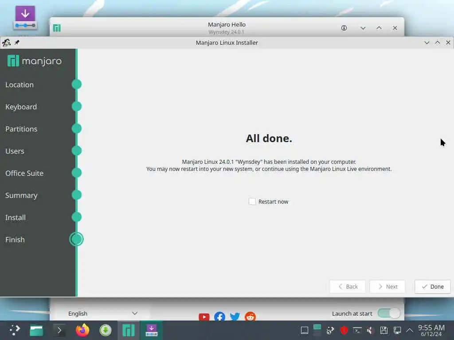Open the About info icon in Manjaro Hello
The image size is (454, 340).
coord(344,28)
